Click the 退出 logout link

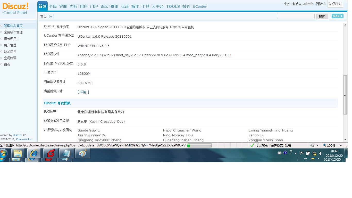320,4
